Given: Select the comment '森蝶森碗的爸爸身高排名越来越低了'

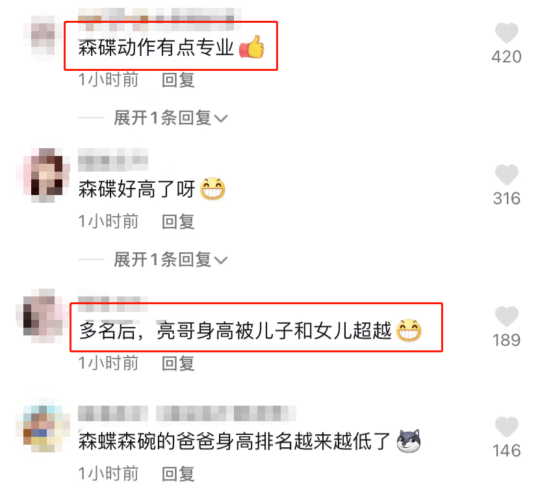Looking at the screenshot, I should [x=235, y=441].
